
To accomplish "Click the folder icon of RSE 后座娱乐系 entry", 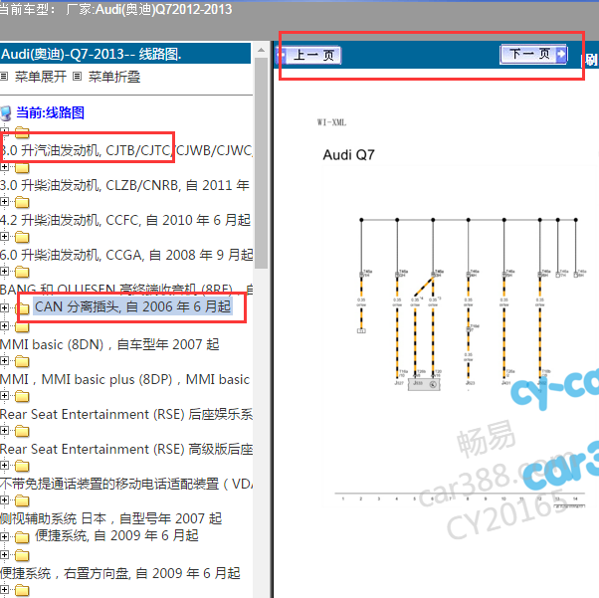I will (x=22, y=396).
